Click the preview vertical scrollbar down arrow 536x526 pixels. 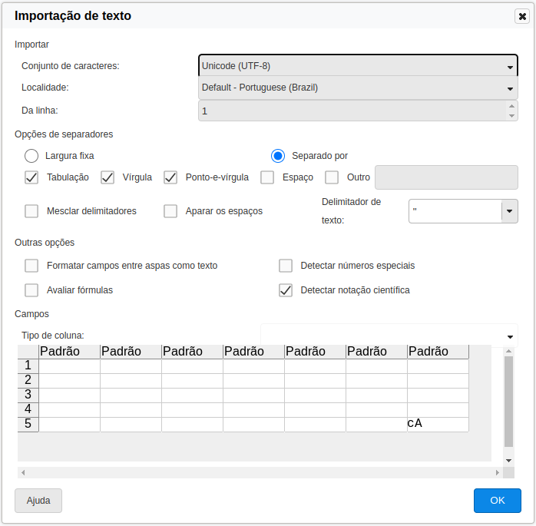[x=508, y=459]
